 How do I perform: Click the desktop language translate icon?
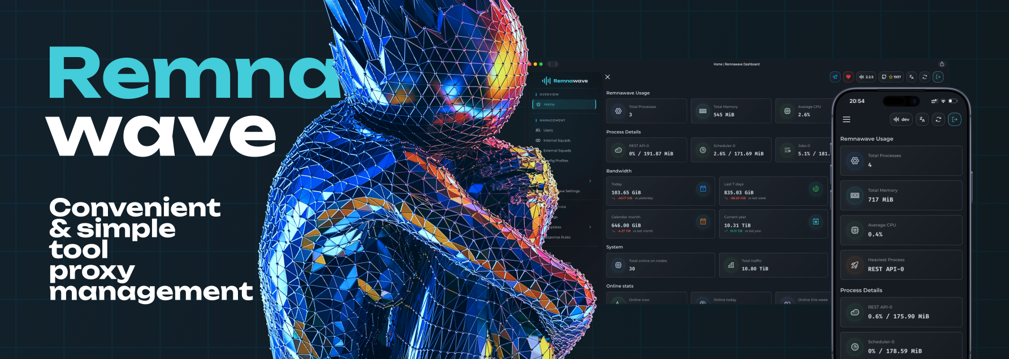(x=911, y=77)
